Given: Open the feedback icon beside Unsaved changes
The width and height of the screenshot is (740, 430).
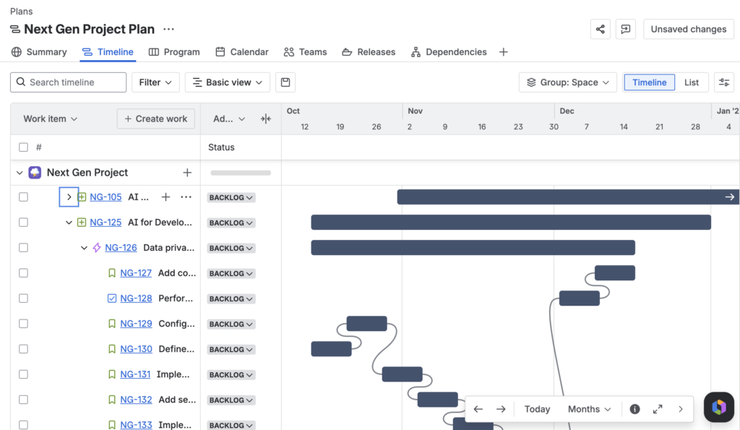Looking at the screenshot, I should click(626, 29).
